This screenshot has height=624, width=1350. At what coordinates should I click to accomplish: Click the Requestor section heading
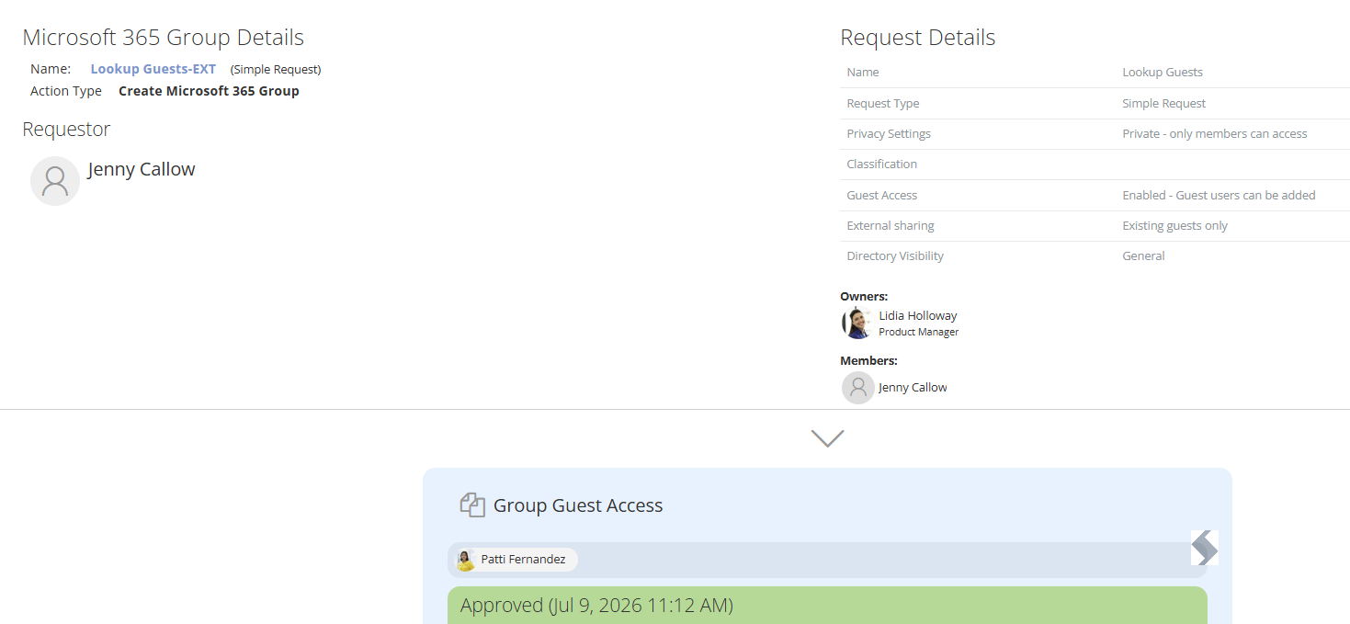[66, 129]
